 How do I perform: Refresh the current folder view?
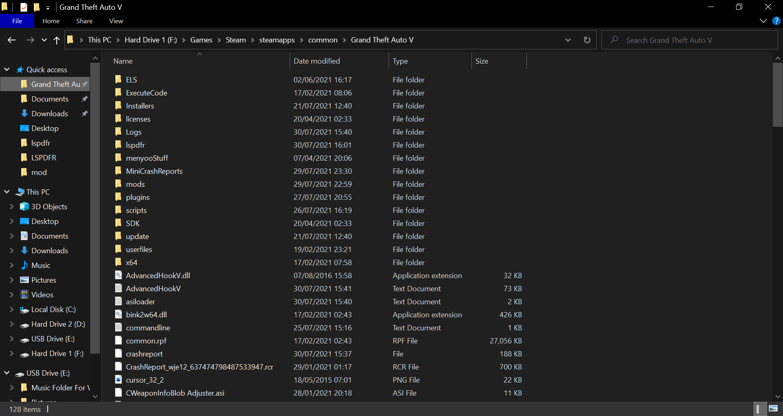[x=587, y=40]
